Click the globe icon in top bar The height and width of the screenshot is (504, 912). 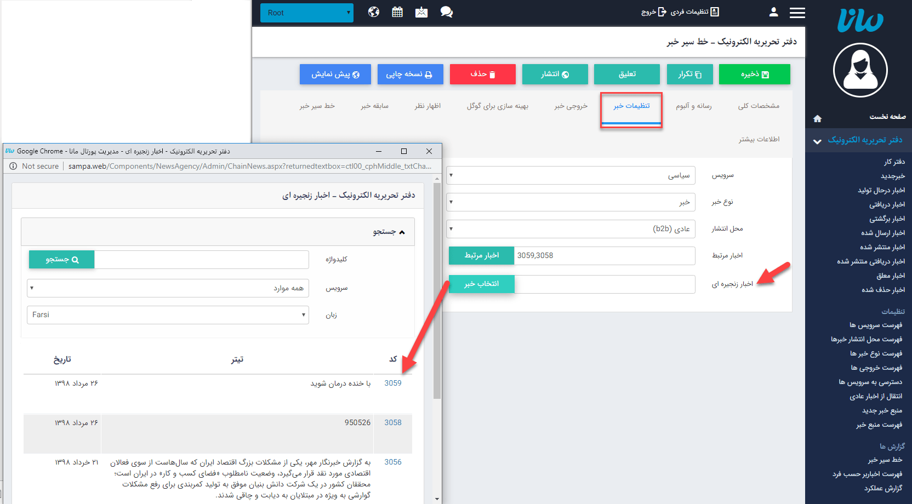[374, 12]
